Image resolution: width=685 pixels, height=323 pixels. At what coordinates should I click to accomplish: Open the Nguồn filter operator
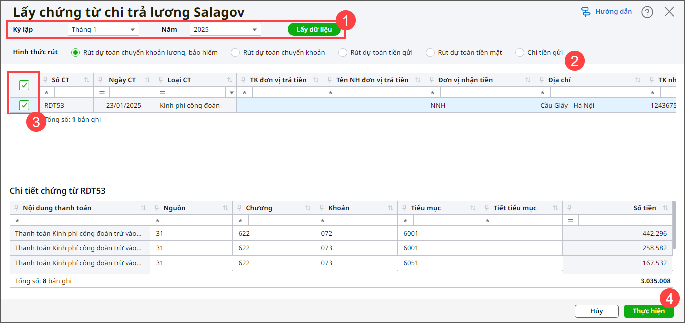[158, 221]
